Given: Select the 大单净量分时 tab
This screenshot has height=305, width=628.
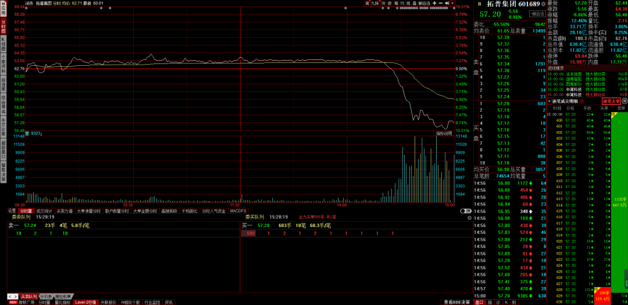Looking at the screenshot, I should [x=89, y=211].
